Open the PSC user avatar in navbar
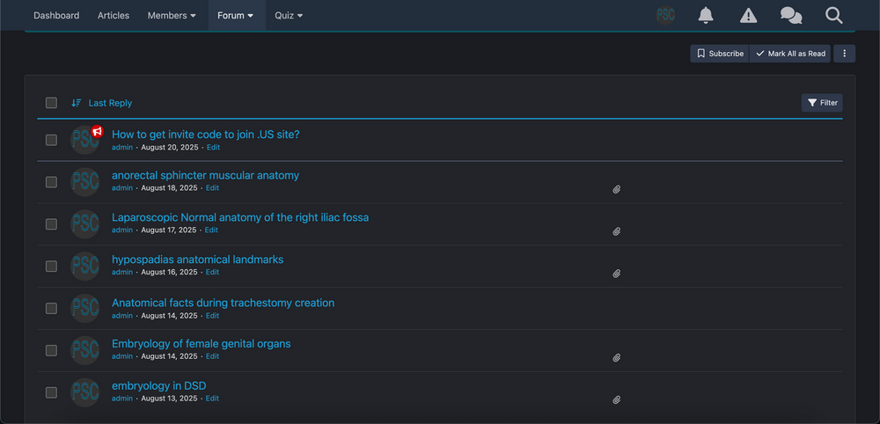Image resolution: width=880 pixels, height=424 pixels. 665,15
